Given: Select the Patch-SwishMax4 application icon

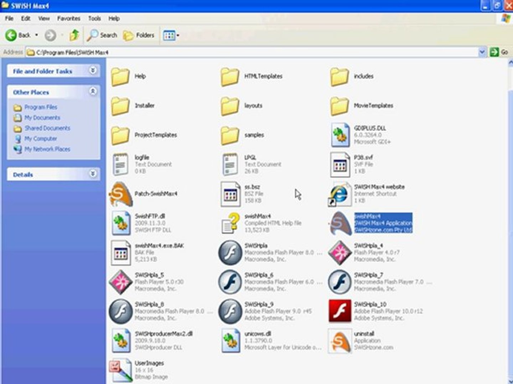Looking at the screenshot, I should (x=121, y=194).
